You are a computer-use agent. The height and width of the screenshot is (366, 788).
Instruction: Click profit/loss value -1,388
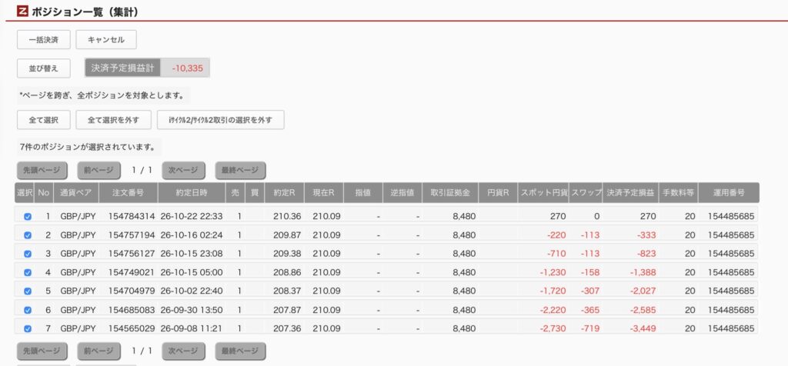[x=642, y=273]
